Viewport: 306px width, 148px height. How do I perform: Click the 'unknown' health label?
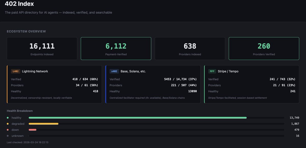click(x=18, y=136)
